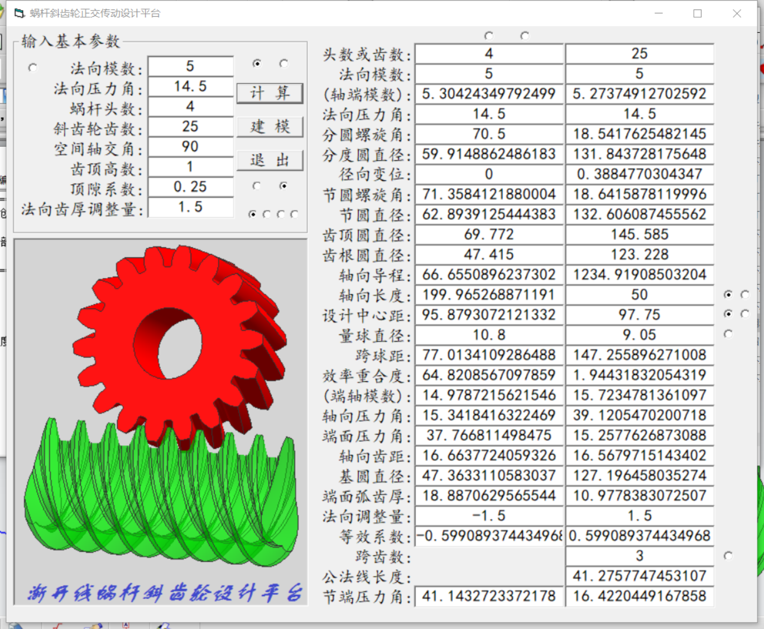Viewport: 764px width, 629px height.
Task: Click the 分度圆直径 value 59.9148862486183
Action: pos(489,154)
